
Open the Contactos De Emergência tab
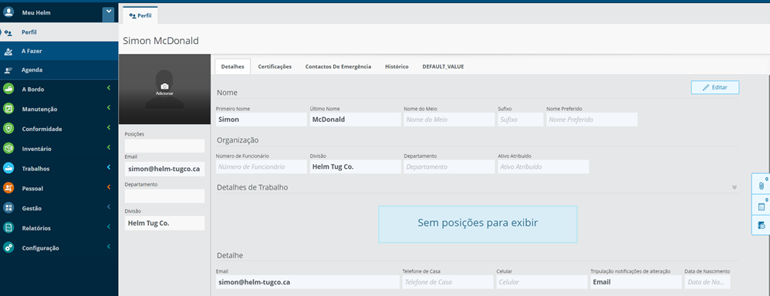tap(339, 67)
